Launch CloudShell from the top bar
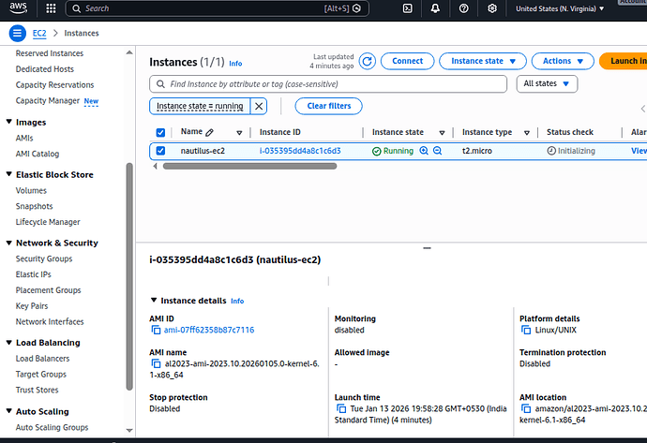The height and width of the screenshot is (443, 647). 407,8
